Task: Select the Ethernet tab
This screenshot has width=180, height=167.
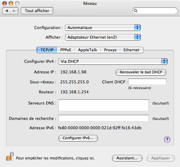Action: point(132,50)
